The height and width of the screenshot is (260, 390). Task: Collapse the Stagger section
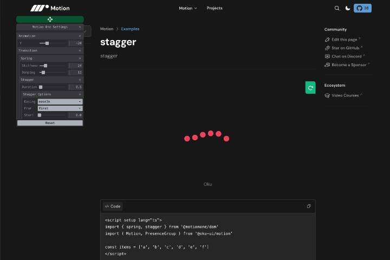click(x=51, y=80)
